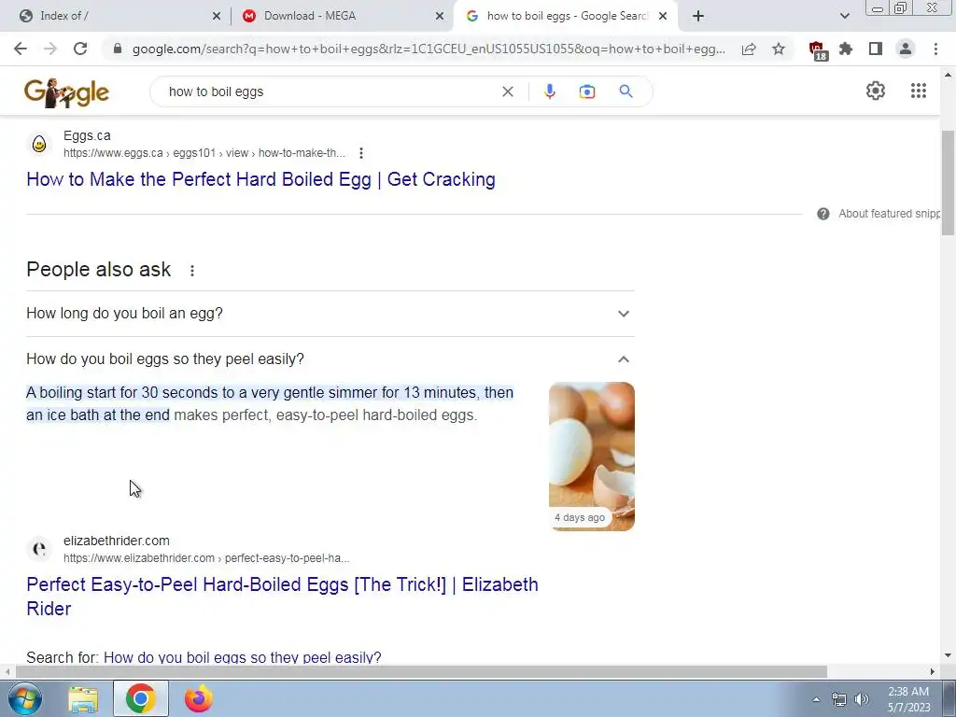Open the Google apps grid
956x717 pixels.
pyautogui.click(x=919, y=91)
